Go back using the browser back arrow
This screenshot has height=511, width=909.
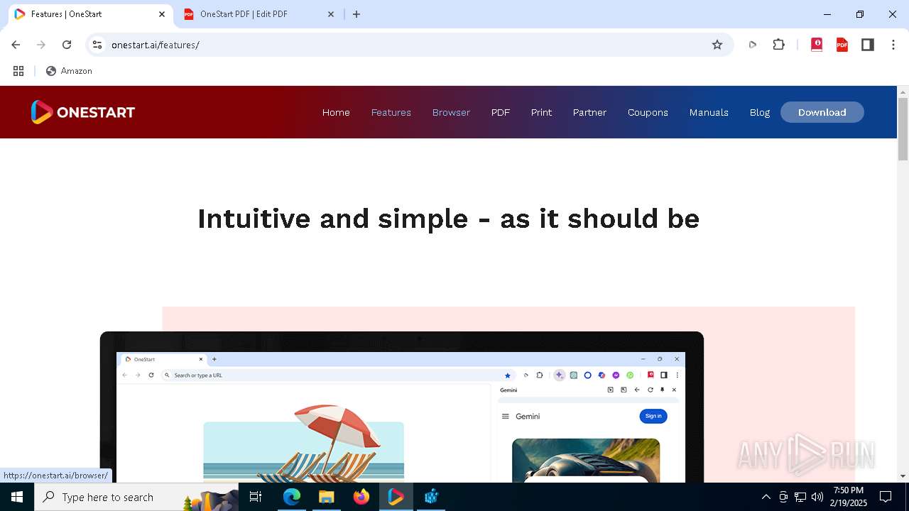pos(16,45)
